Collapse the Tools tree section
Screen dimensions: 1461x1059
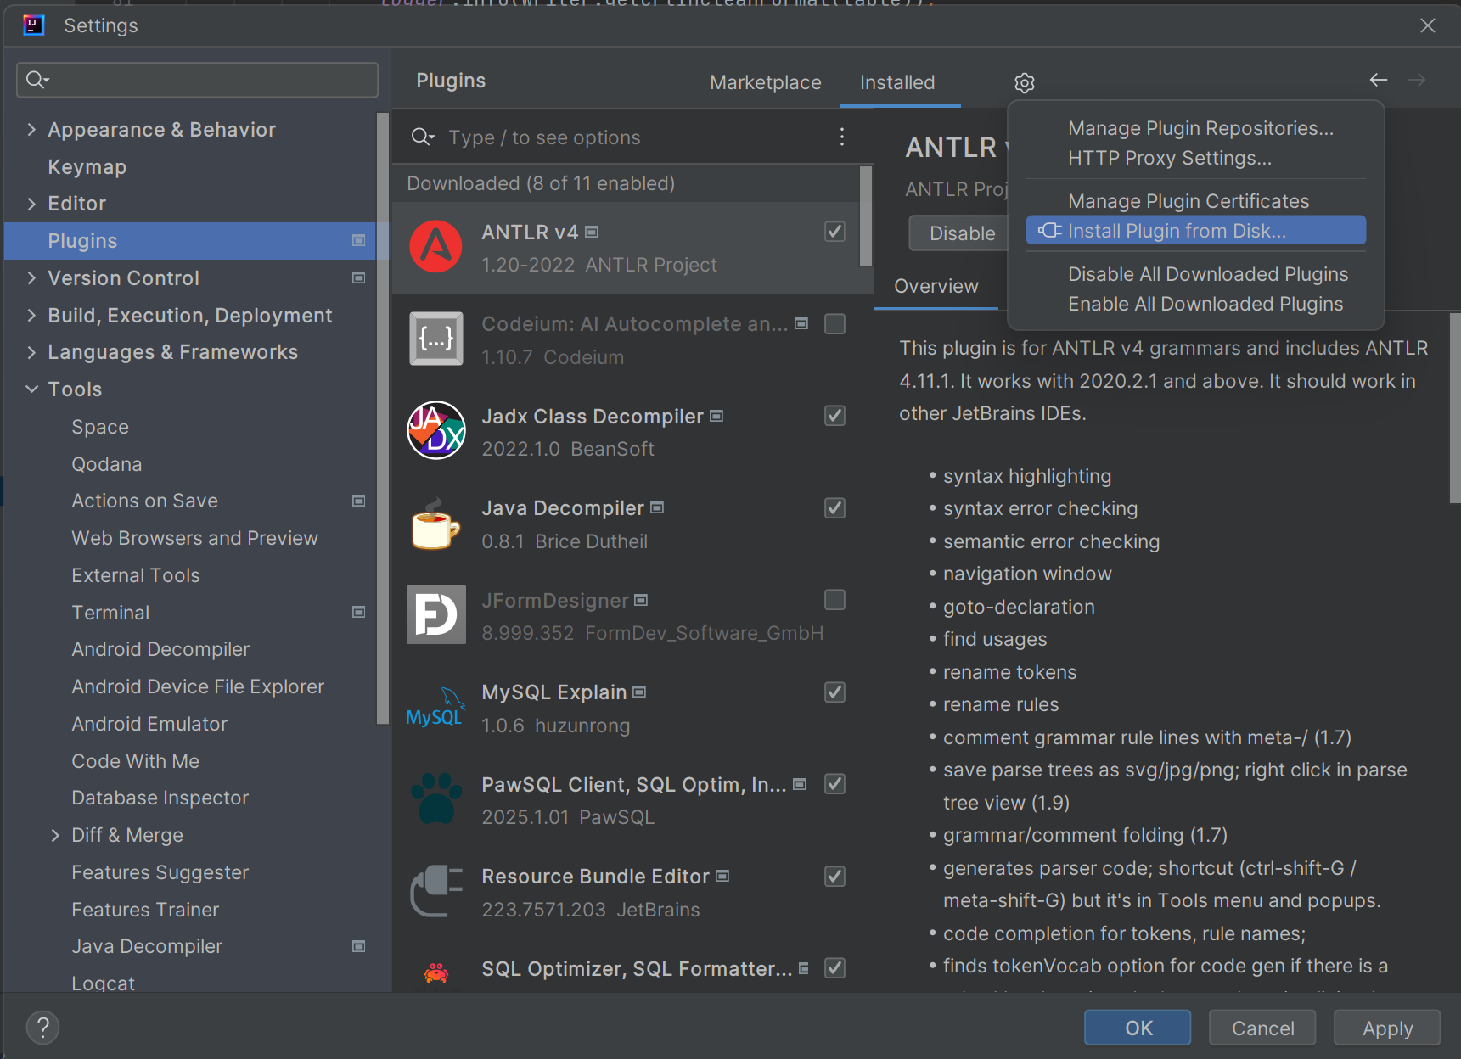click(31, 389)
